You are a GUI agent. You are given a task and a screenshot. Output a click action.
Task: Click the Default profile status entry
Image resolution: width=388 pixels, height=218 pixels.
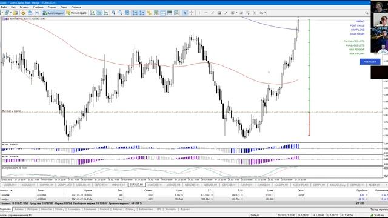point(255,216)
